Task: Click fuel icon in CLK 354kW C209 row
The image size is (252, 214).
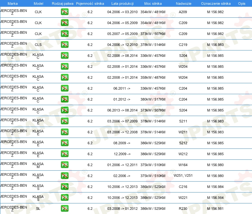Action: [x=64, y=23]
